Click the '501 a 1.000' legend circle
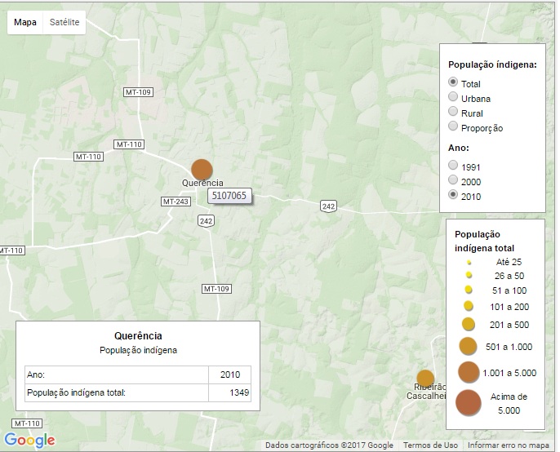 469,347
